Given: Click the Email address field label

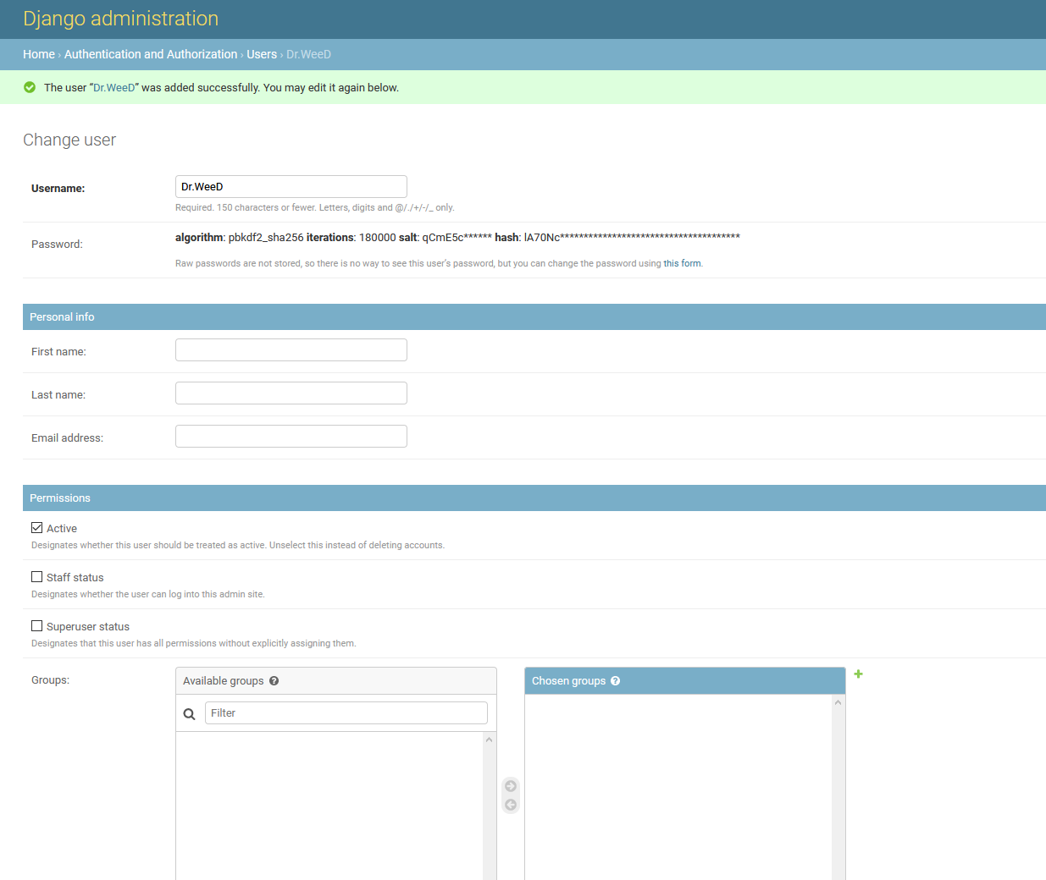Looking at the screenshot, I should 68,438.
